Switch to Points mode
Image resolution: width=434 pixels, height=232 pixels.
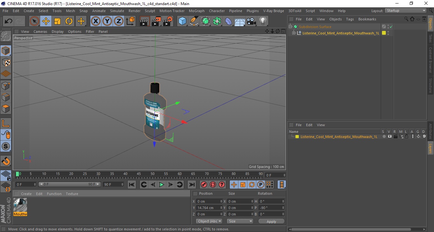point(6,85)
